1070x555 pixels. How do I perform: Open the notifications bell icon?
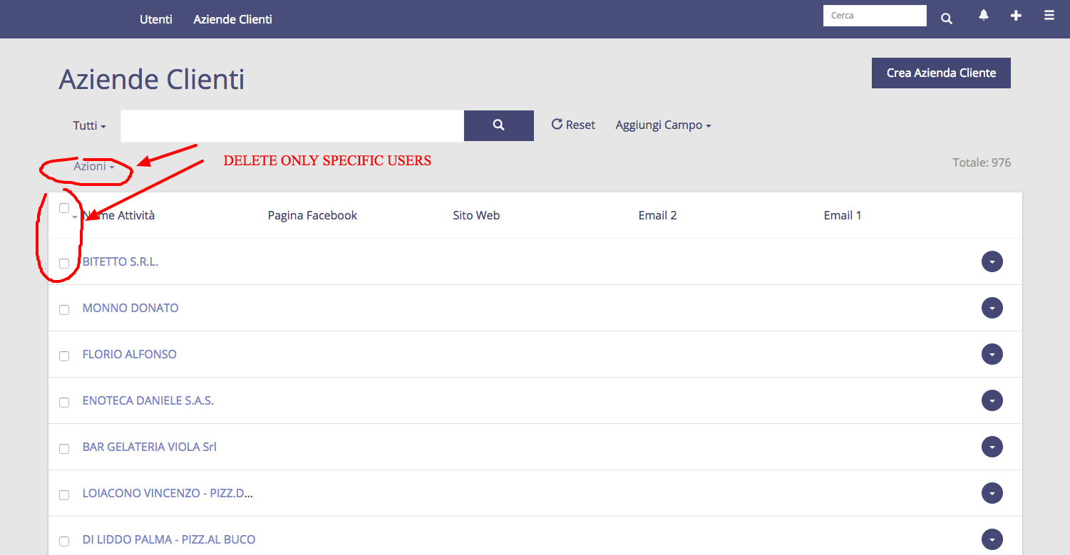(x=984, y=16)
